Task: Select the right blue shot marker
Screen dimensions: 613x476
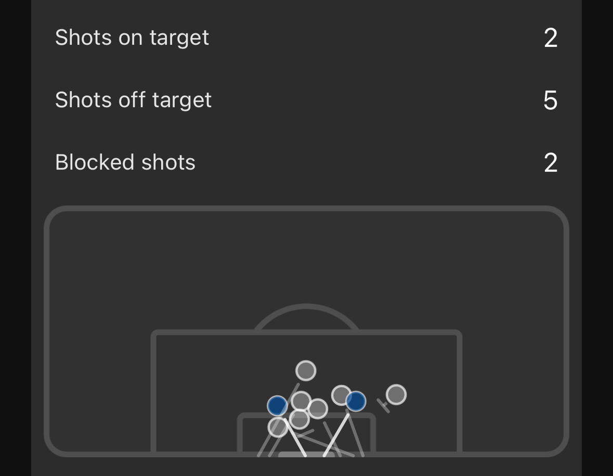Action: click(x=356, y=402)
